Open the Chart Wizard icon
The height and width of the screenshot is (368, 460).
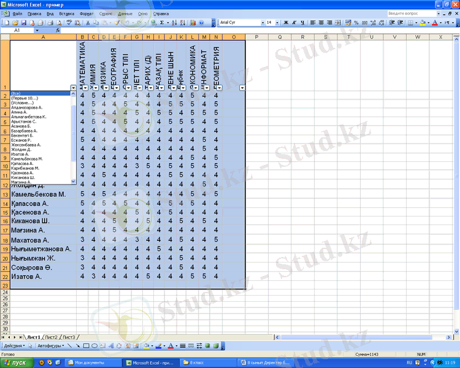(x=193, y=23)
